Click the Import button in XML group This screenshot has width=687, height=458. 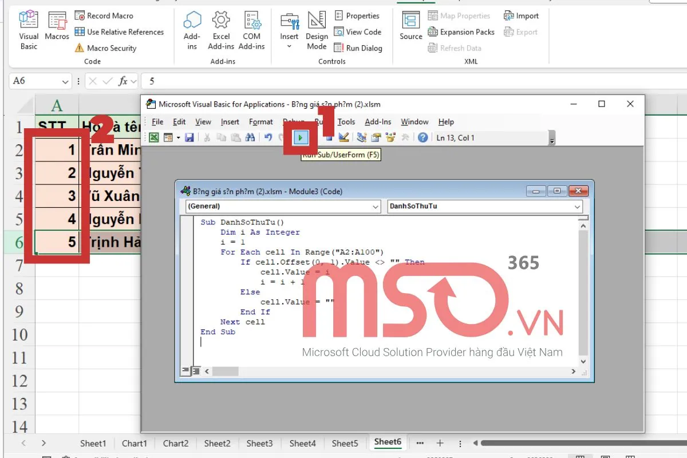(x=522, y=15)
